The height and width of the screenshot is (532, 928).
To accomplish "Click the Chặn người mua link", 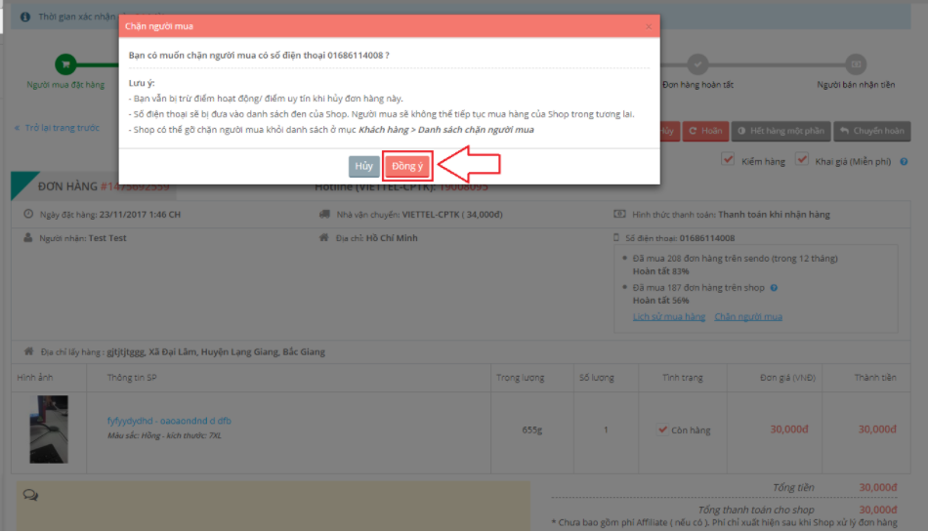I will click(x=747, y=316).
